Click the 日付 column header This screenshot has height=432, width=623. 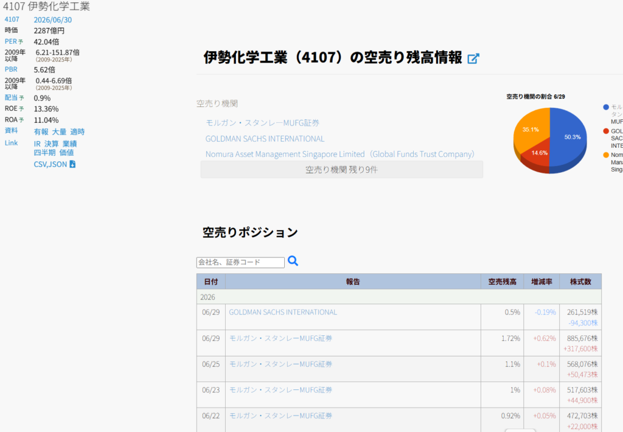point(211,281)
